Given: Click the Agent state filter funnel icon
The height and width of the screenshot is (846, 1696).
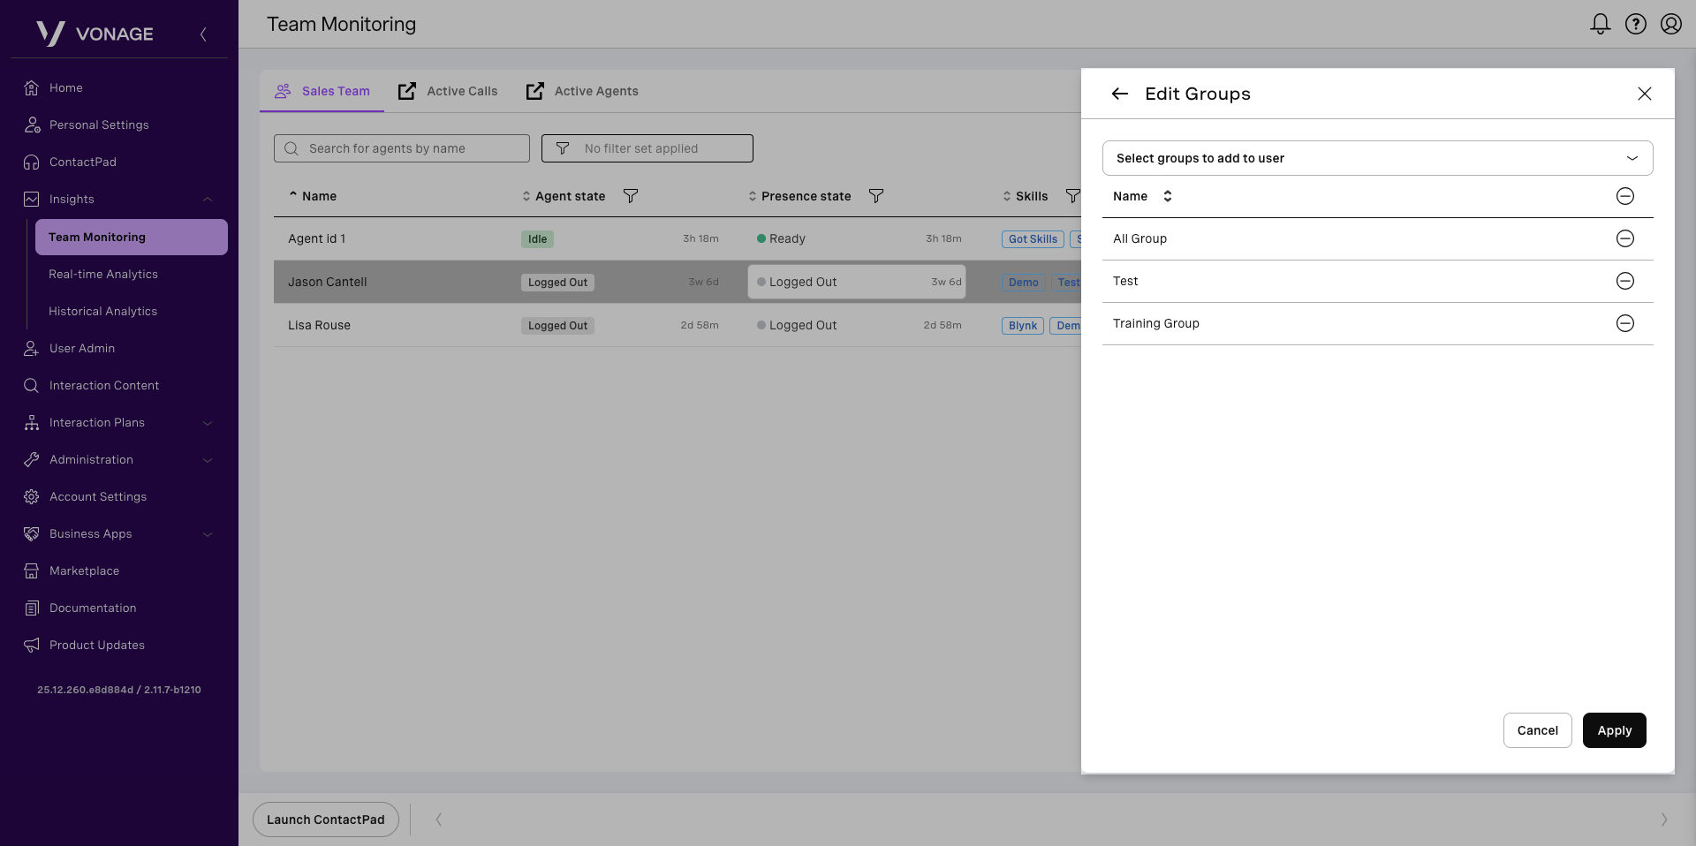Looking at the screenshot, I should pyautogui.click(x=631, y=196).
